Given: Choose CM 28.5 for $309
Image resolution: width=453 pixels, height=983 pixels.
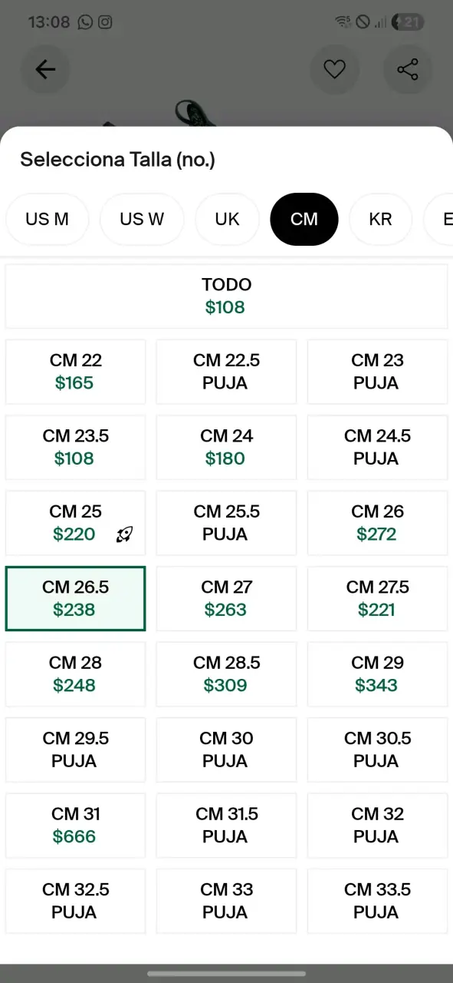Looking at the screenshot, I should (x=226, y=674).
